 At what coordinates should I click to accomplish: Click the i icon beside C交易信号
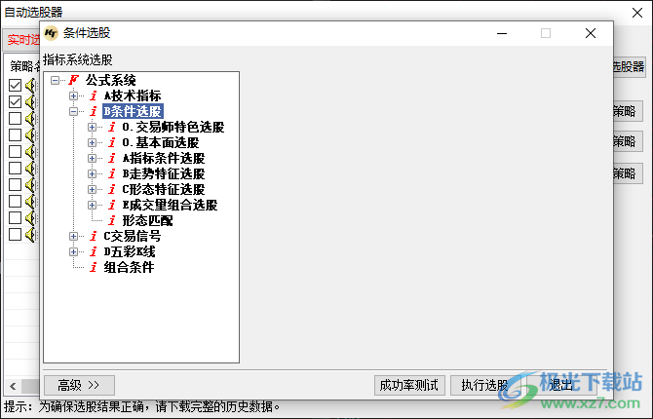tap(94, 236)
